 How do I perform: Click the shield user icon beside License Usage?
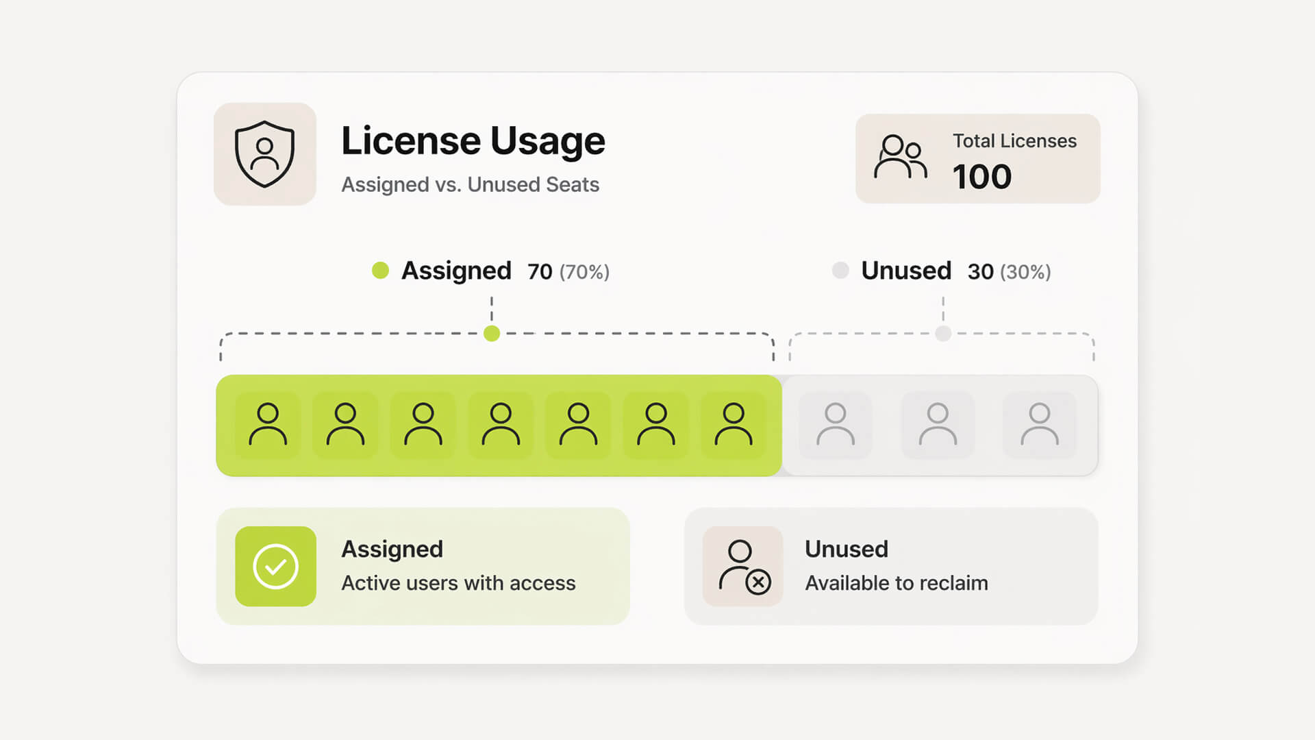(x=265, y=153)
